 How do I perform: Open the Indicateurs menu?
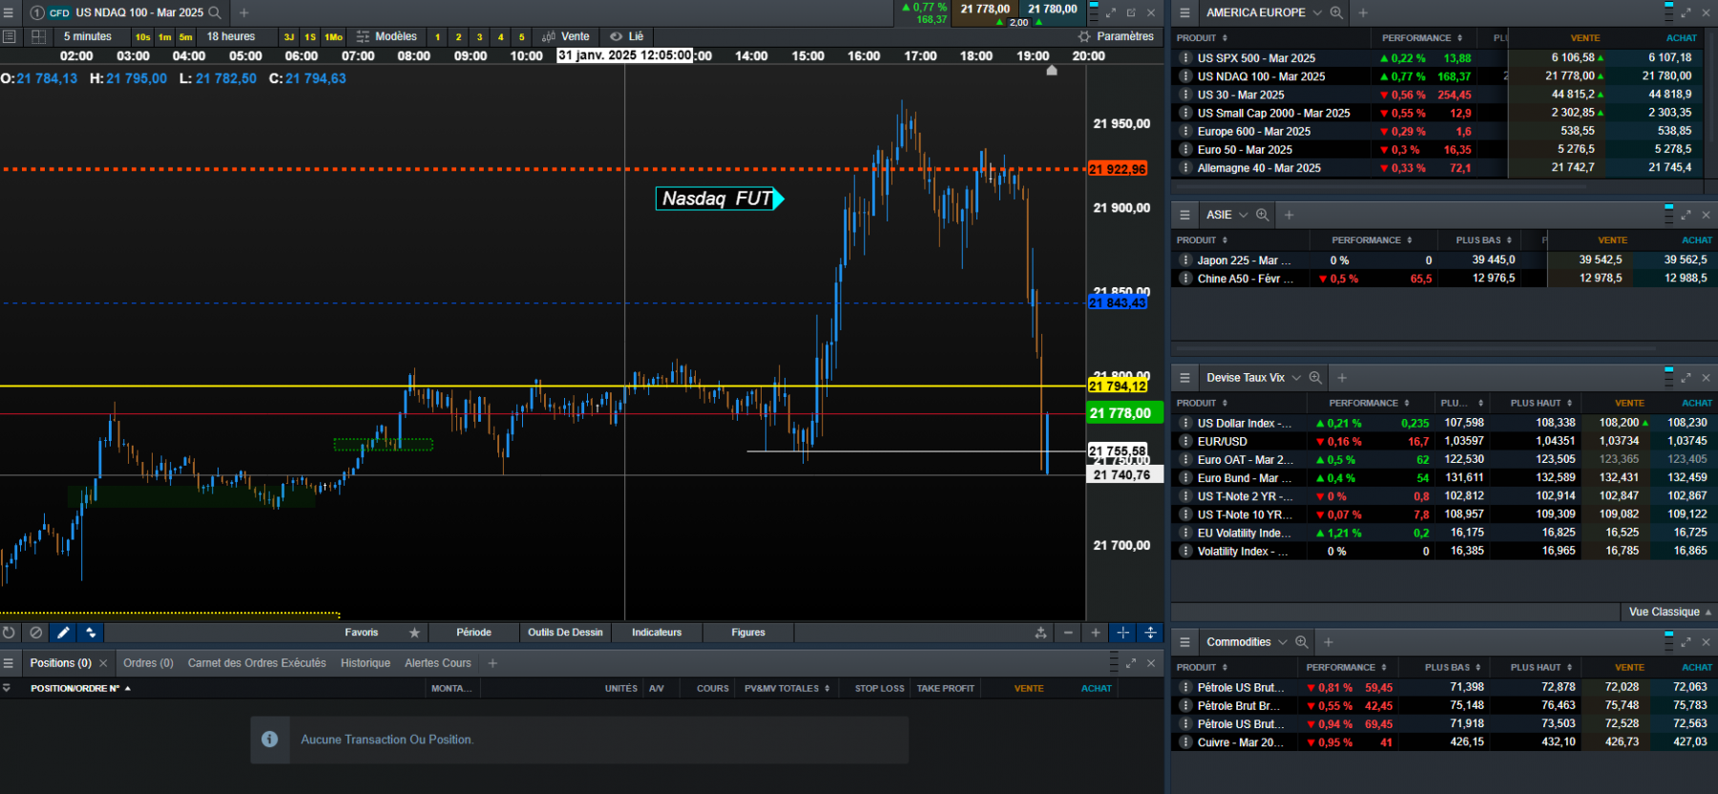click(x=657, y=632)
